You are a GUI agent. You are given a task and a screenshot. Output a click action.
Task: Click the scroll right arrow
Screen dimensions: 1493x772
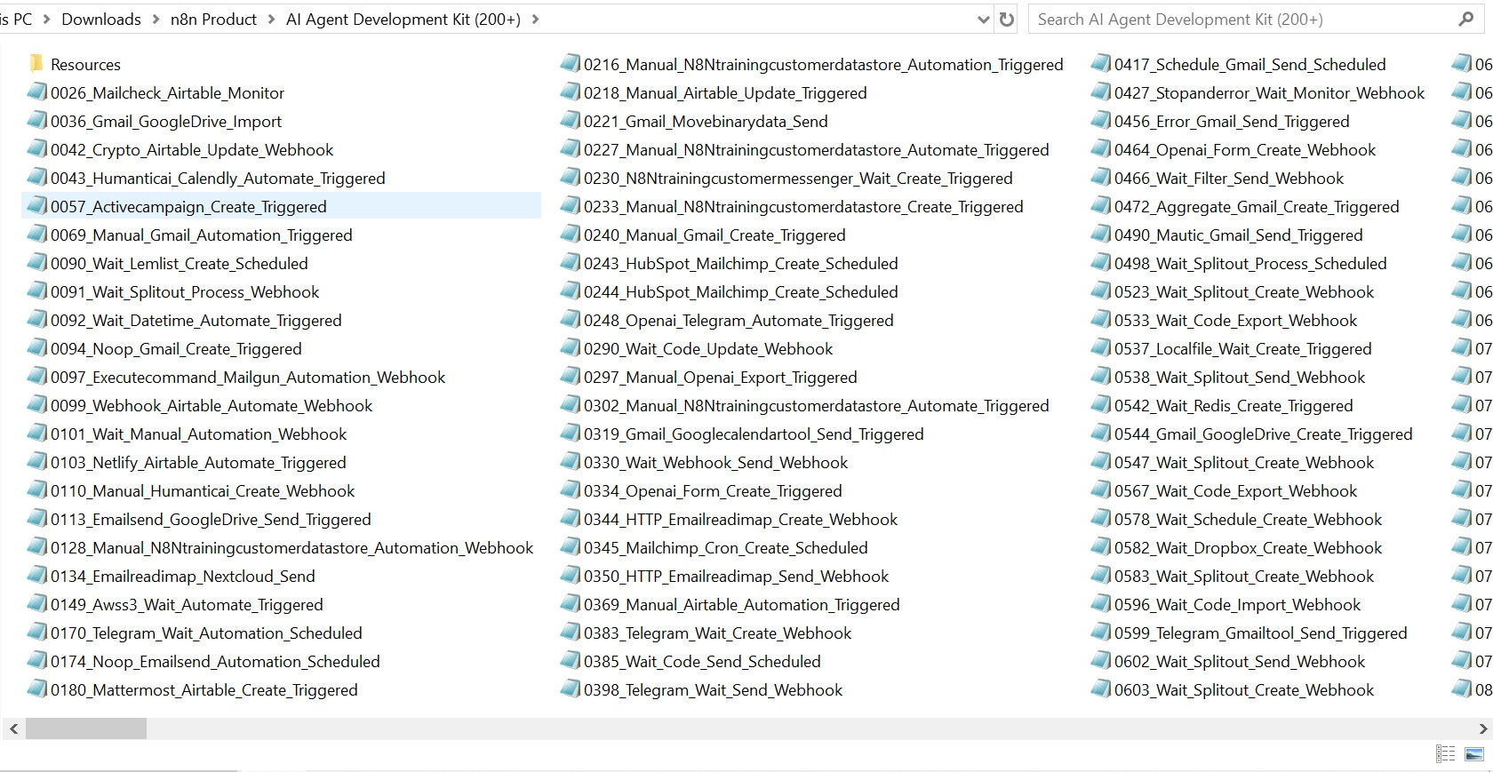point(1481,729)
